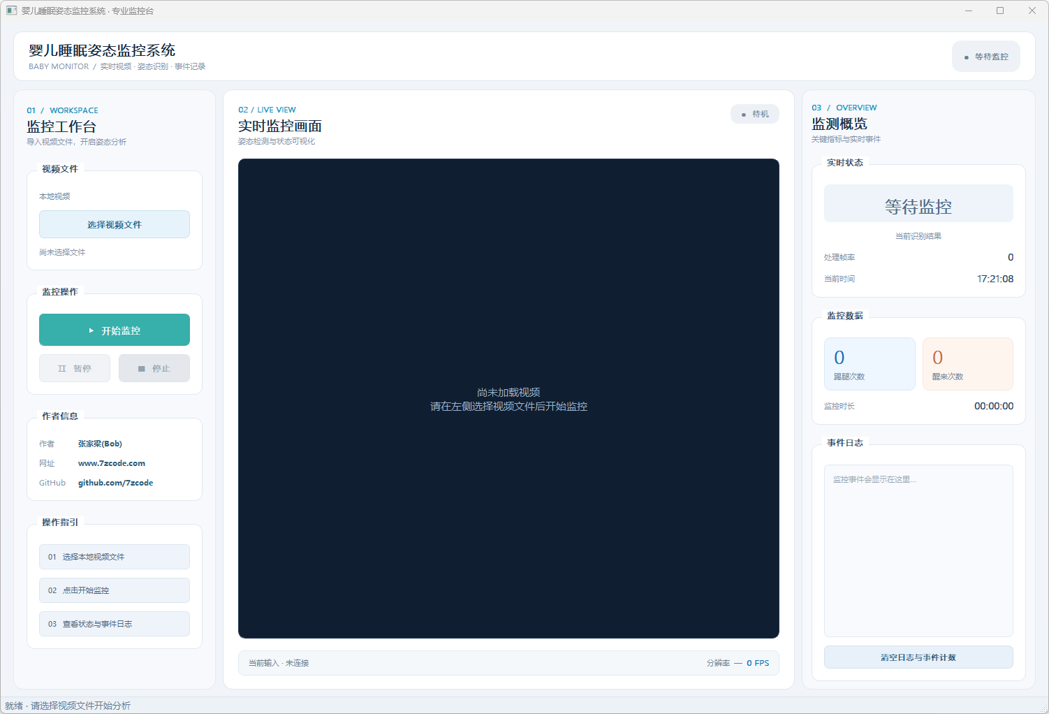Click the 踢腿次数 counter card
This screenshot has width=1049, height=714.
870,364
